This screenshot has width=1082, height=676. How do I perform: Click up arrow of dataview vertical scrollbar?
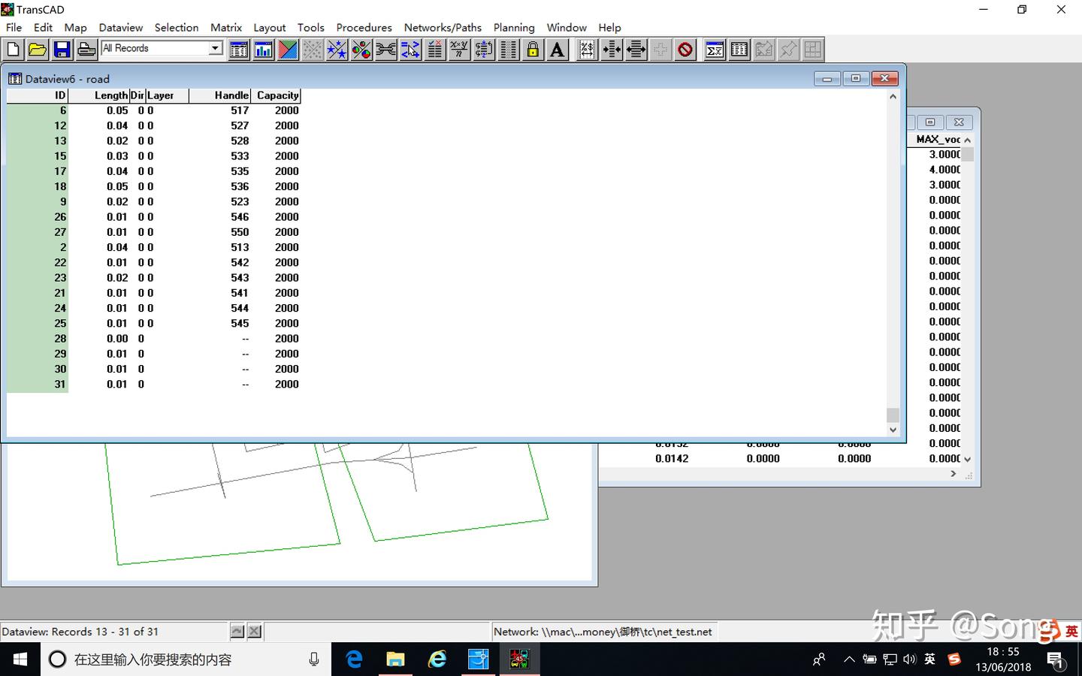tap(893, 96)
